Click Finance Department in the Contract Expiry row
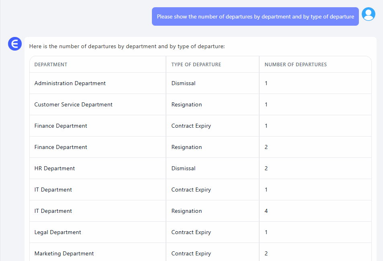The width and height of the screenshot is (383, 261). (61, 126)
